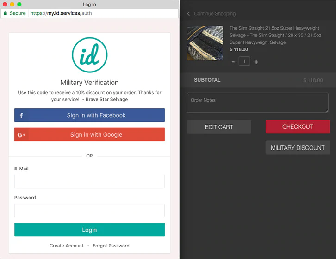Click the secure padlock icon in the address bar

(x=6, y=13)
